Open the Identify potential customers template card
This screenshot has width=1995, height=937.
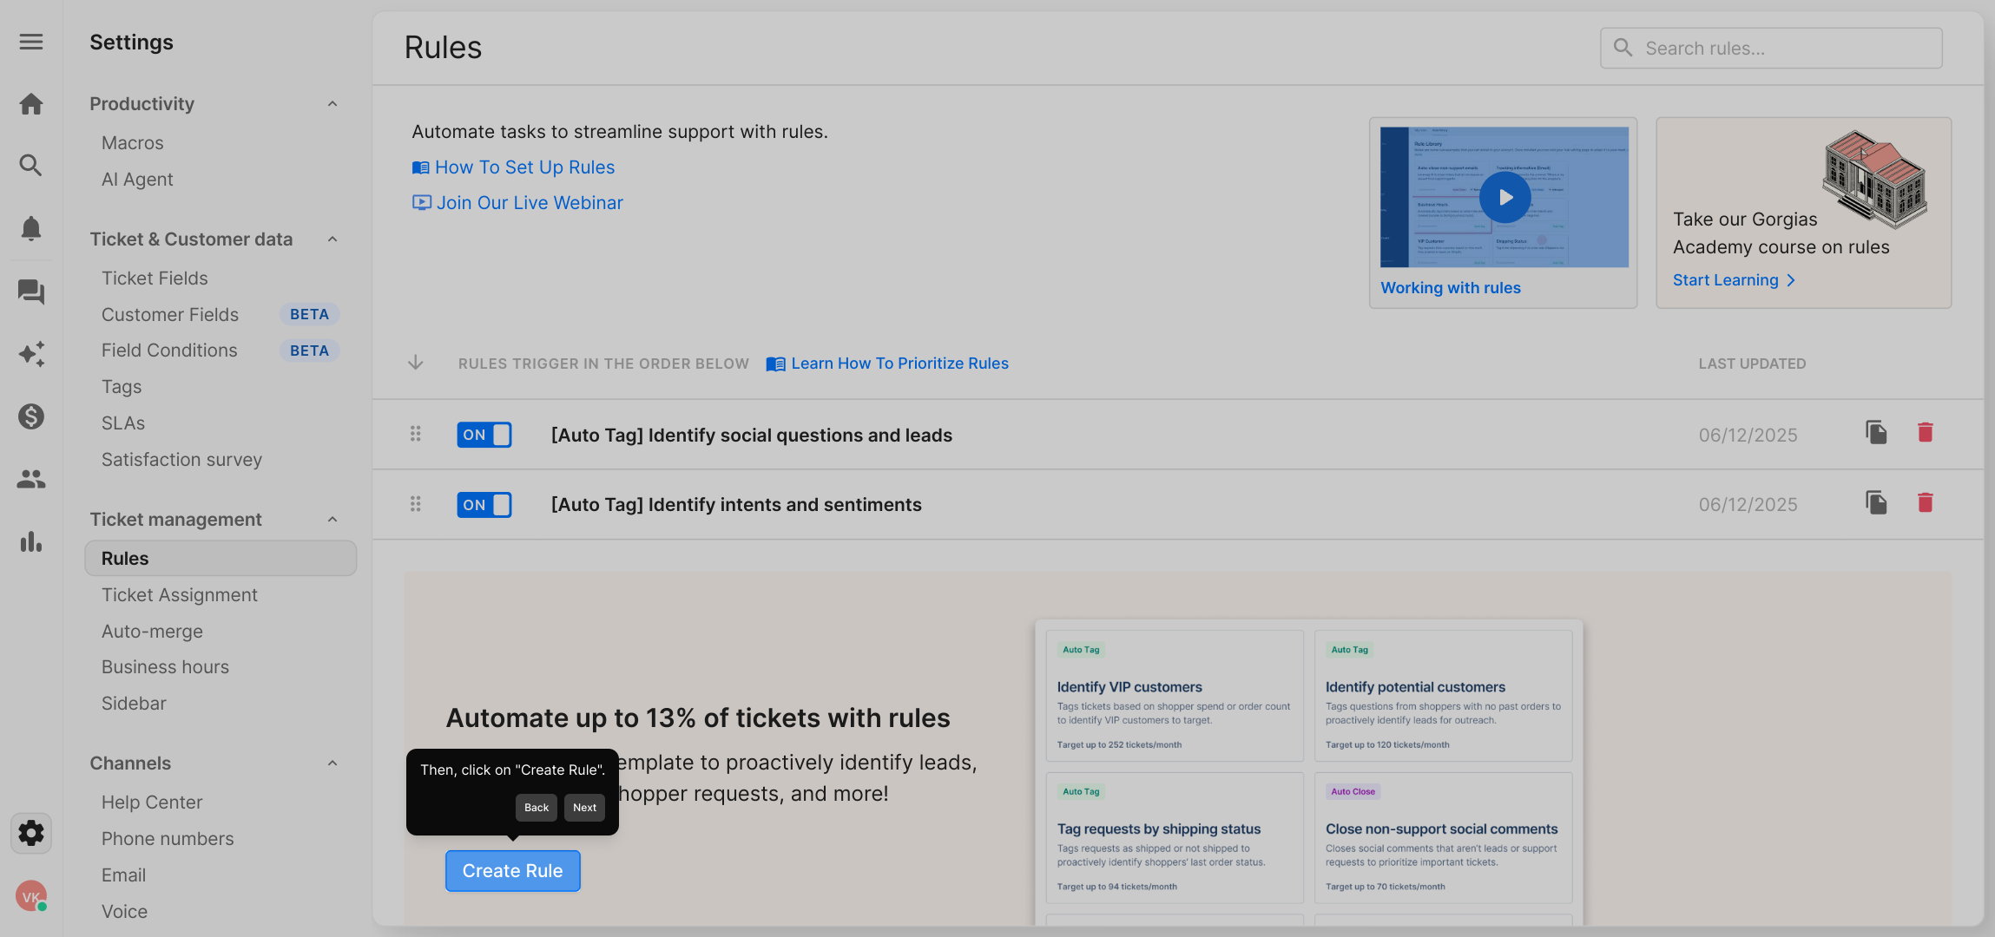click(x=1443, y=697)
